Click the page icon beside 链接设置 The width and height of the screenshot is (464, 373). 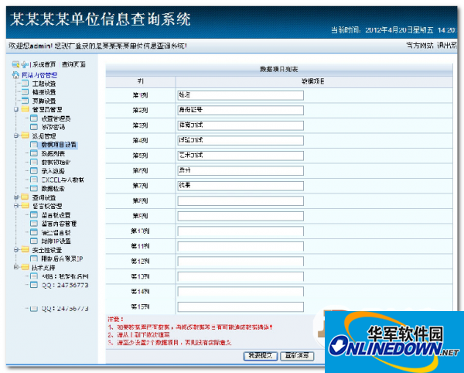(x=26, y=92)
